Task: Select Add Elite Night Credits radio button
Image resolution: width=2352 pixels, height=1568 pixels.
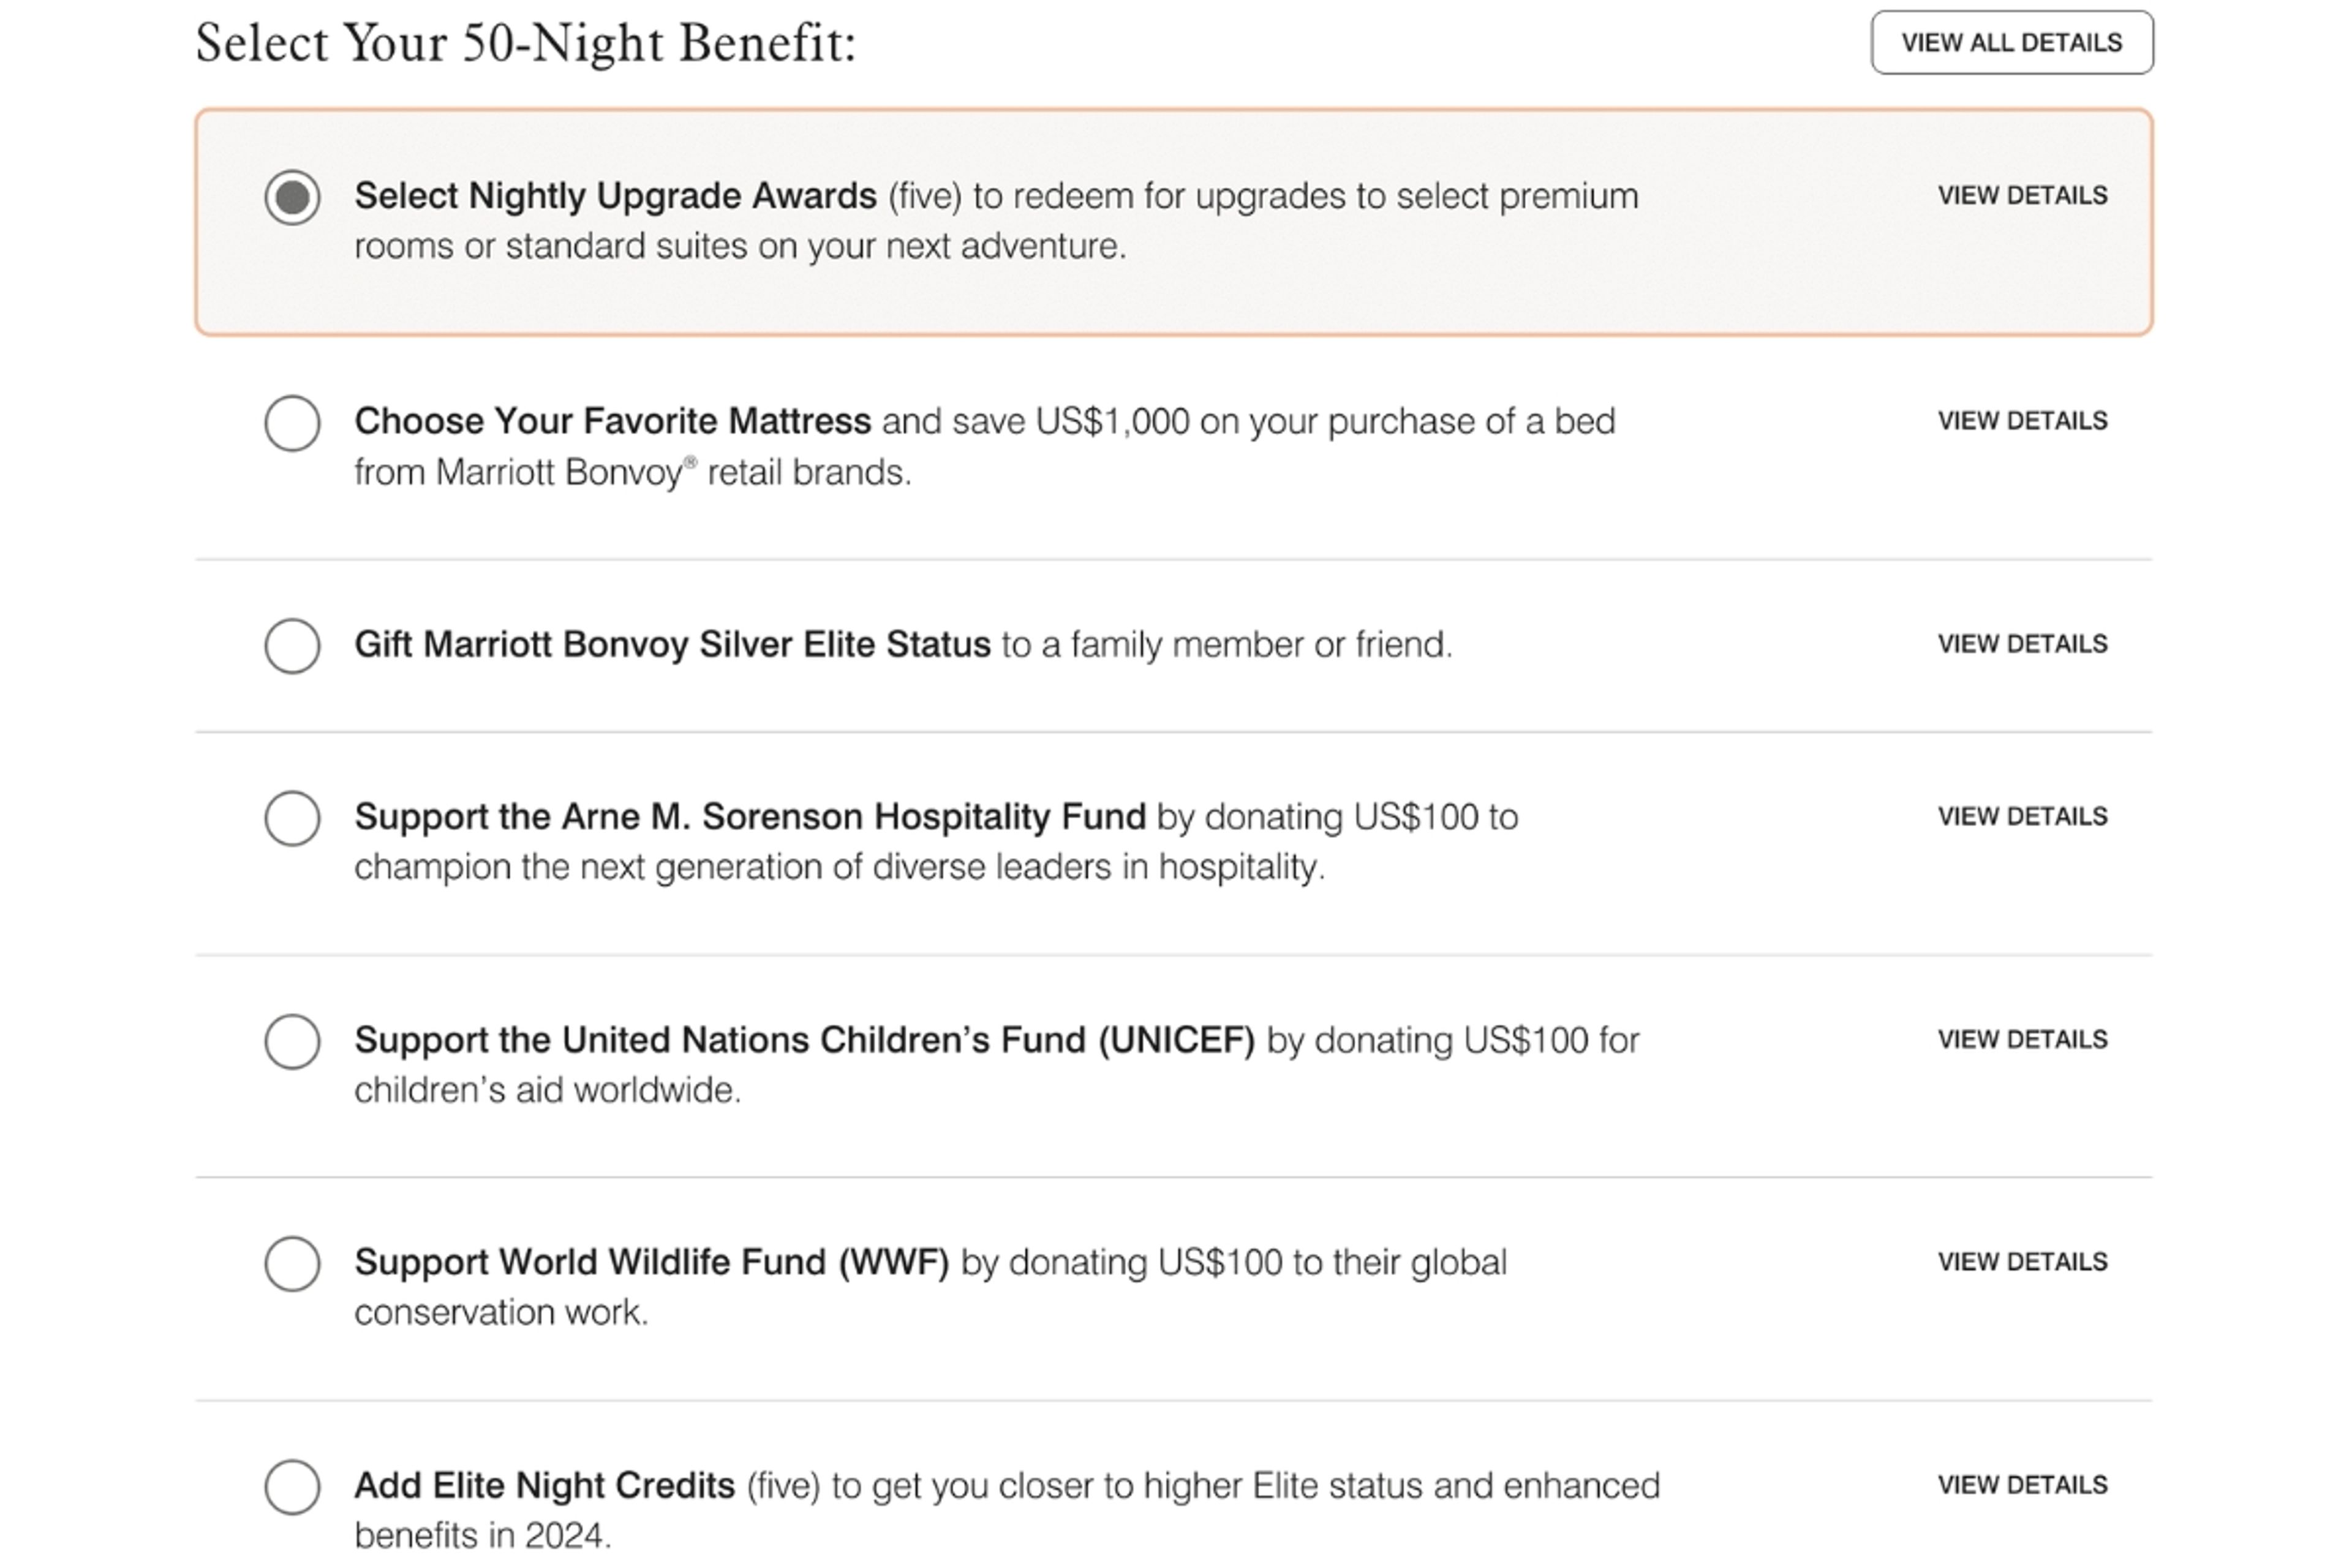Action: (x=292, y=1487)
